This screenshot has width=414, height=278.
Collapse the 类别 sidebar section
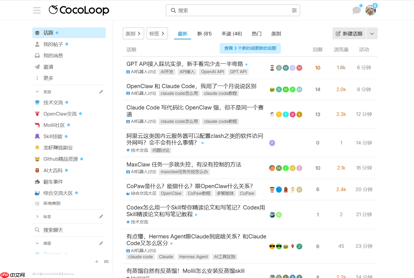click(37, 92)
